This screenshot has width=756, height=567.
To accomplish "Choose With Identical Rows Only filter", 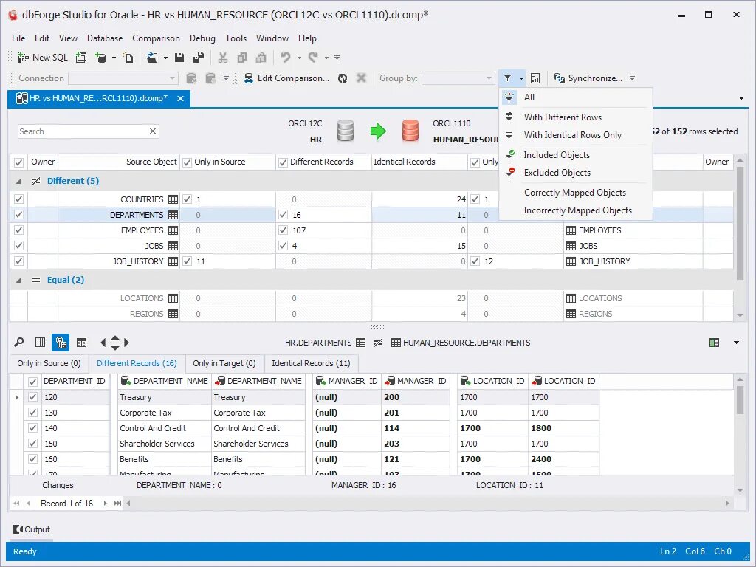I will (576, 135).
